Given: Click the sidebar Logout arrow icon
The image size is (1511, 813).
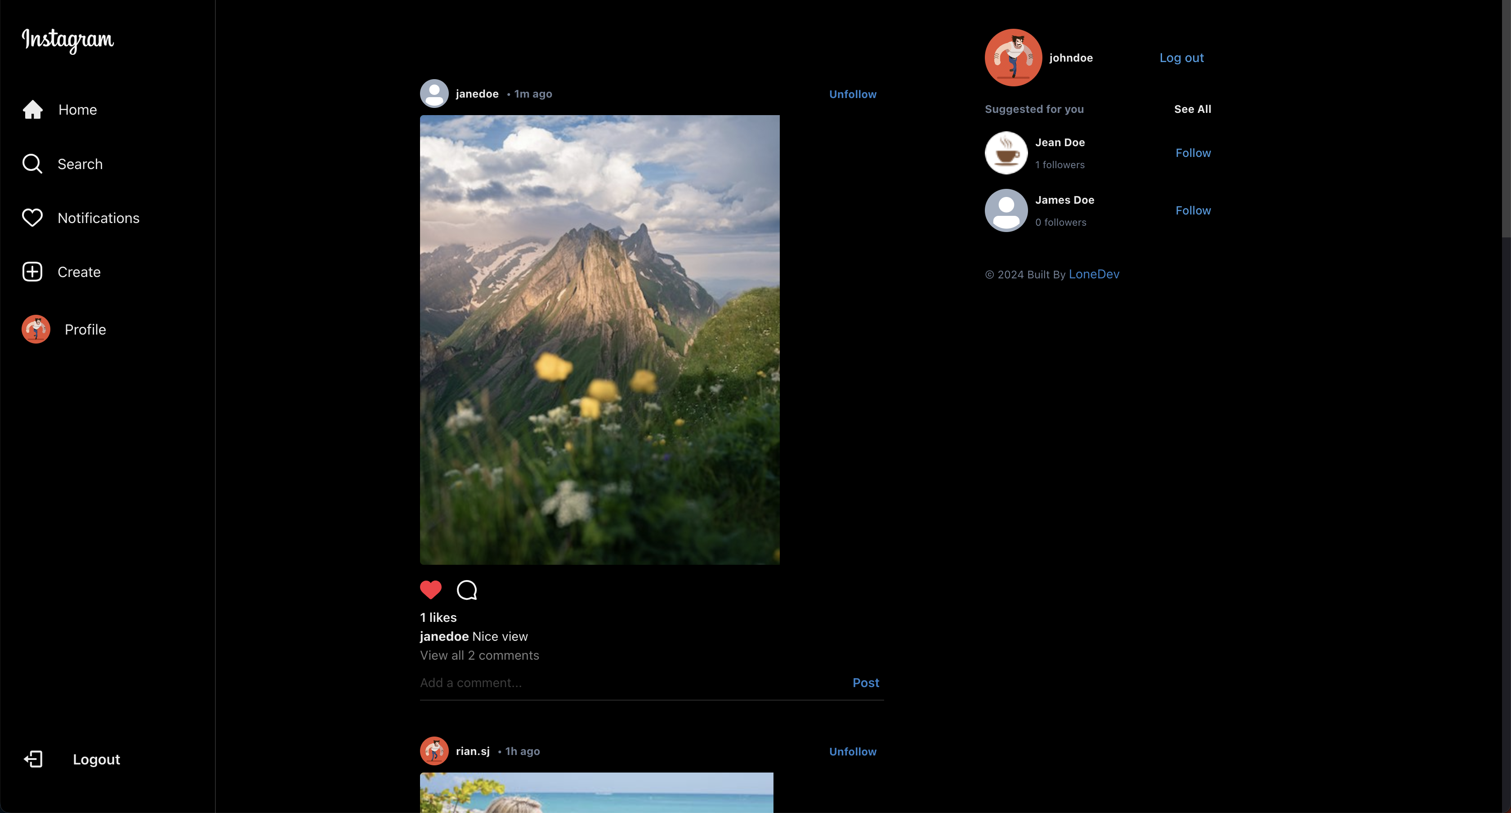Looking at the screenshot, I should [x=33, y=759].
